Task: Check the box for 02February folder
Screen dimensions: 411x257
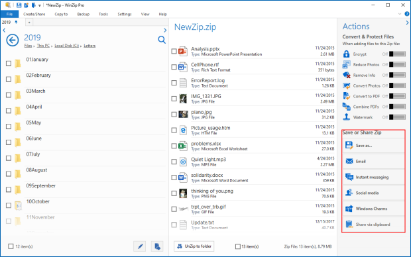Action: pyautogui.click(x=9, y=79)
